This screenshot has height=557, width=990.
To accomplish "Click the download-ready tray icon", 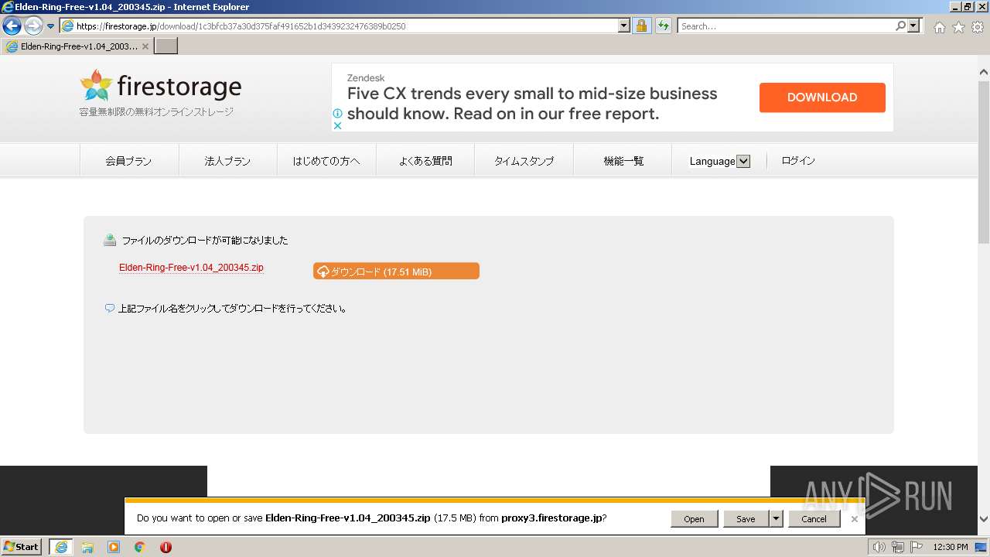I will tap(110, 240).
